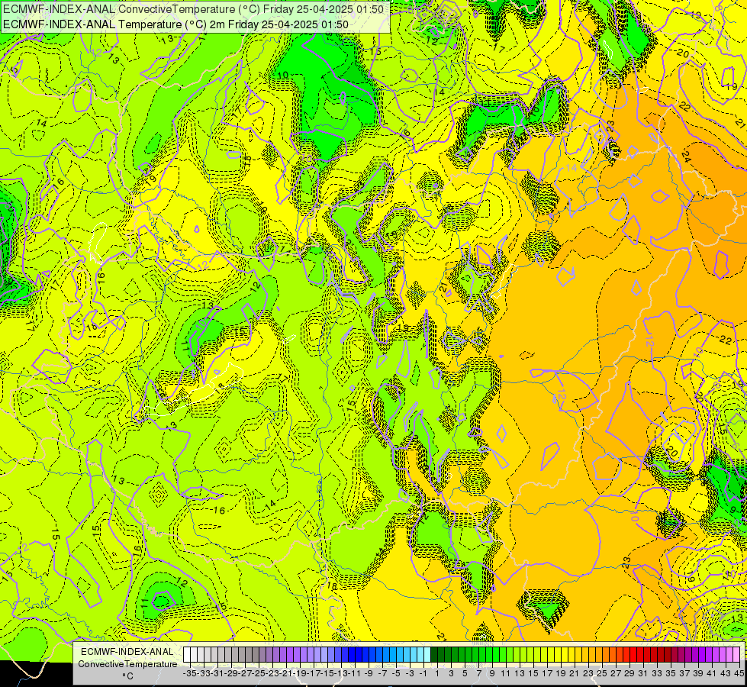Select the orange swatch above legend label 25
This screenshot has height=687, width=747.
(598, 655)
